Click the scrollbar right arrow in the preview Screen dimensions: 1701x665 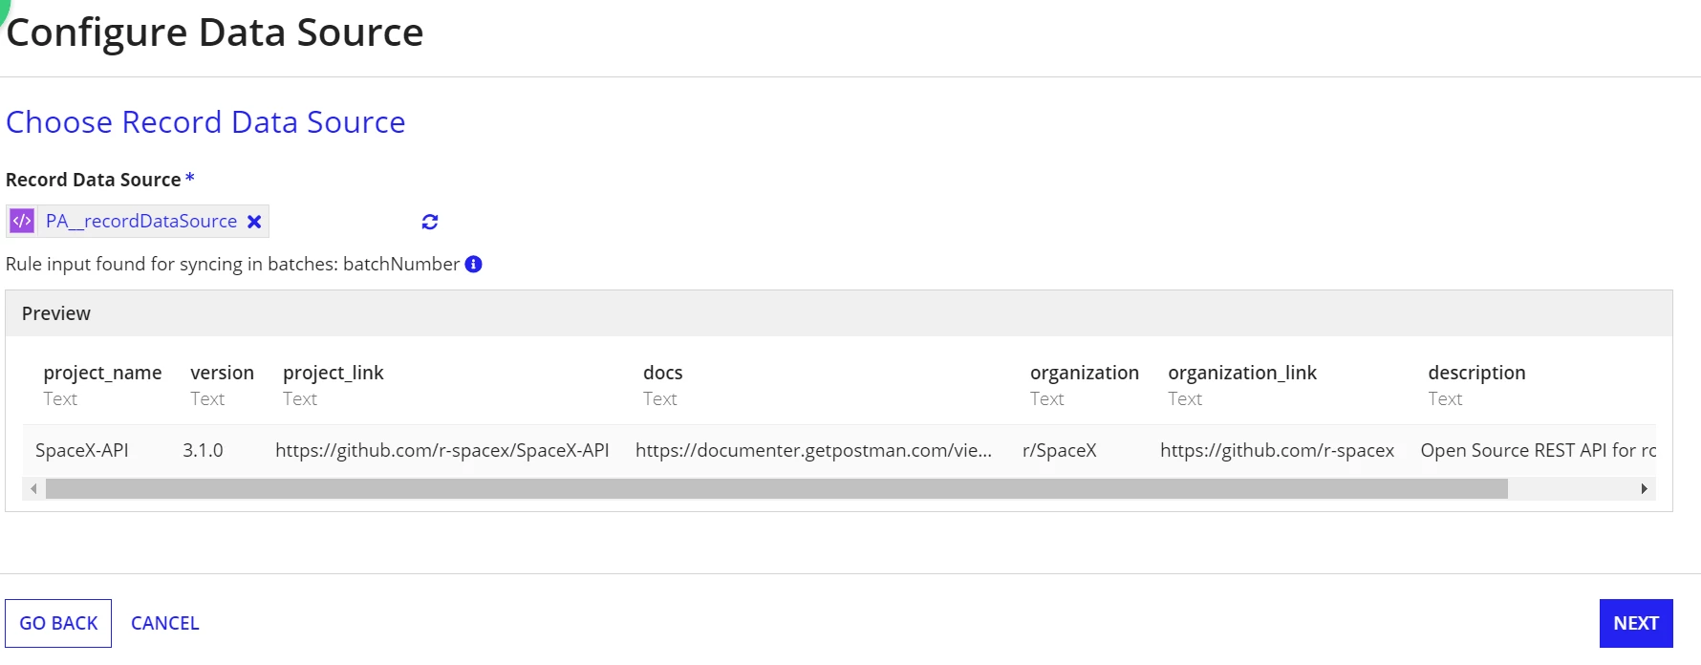[1644, 489]
